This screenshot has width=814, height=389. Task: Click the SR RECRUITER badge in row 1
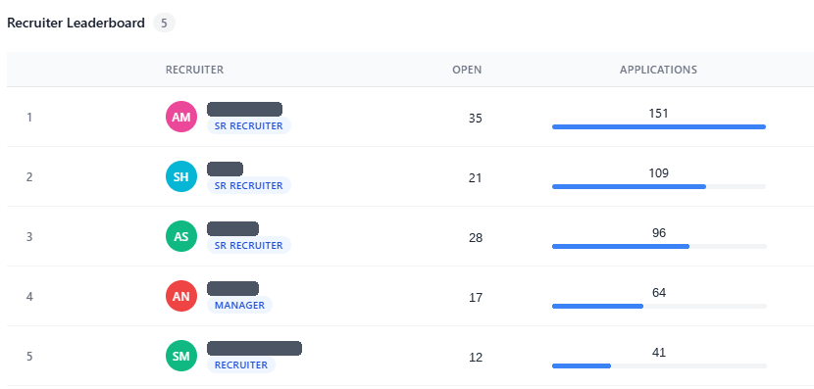pos(249,126)
